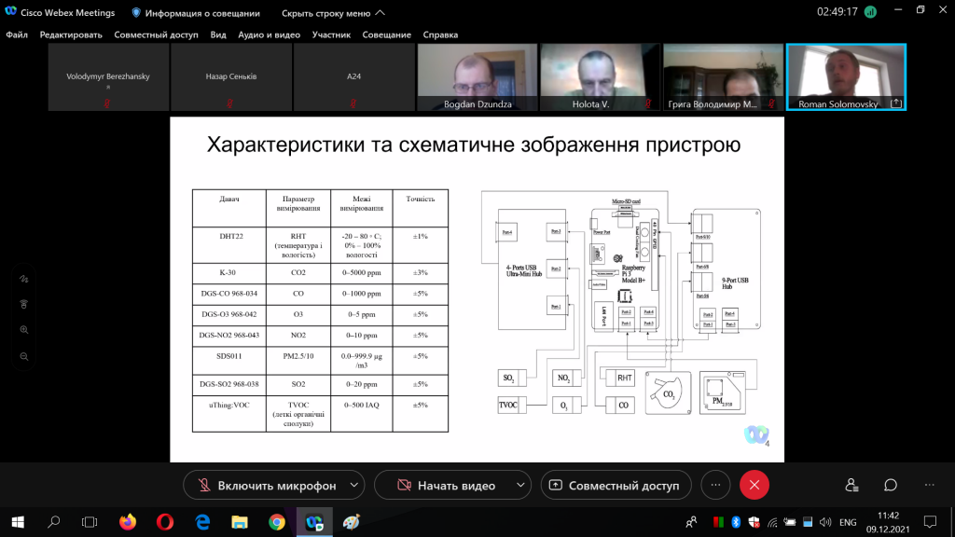This screenshot has width=955, height=537.
Task: Toggle camera with Начать видео
Action: 445,485
